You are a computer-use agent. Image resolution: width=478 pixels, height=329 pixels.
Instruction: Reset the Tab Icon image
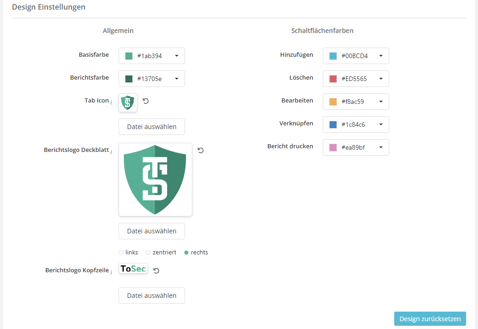click(x=146, y=101)
